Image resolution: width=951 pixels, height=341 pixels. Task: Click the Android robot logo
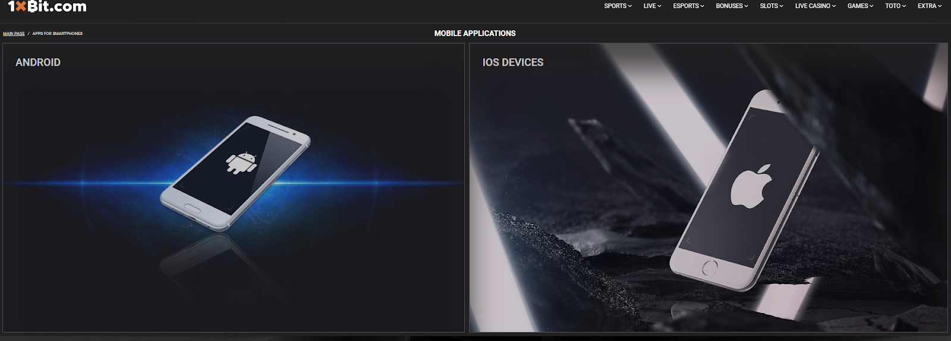(241, 163)
